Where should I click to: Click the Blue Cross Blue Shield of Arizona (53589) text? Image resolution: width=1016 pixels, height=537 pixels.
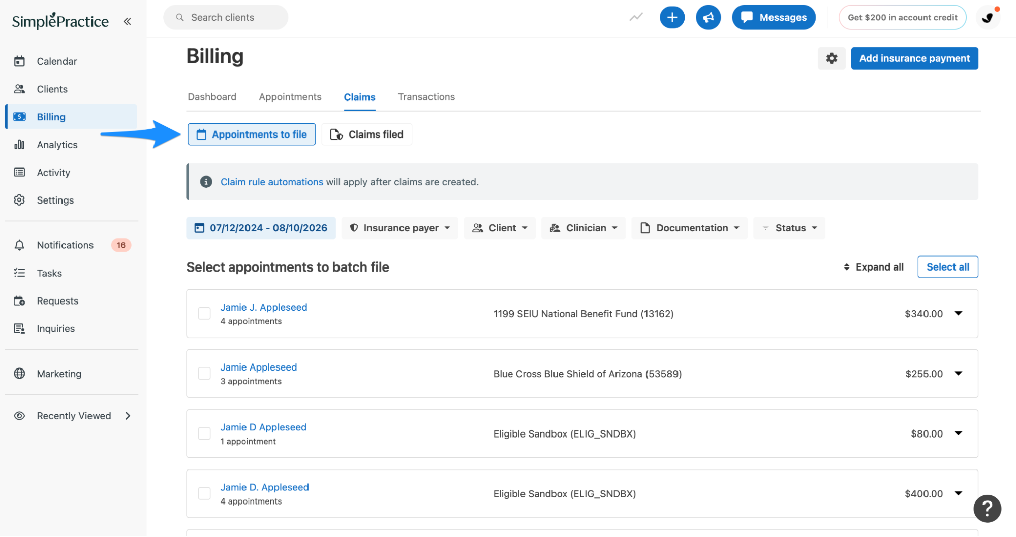(x=588, y=374)
